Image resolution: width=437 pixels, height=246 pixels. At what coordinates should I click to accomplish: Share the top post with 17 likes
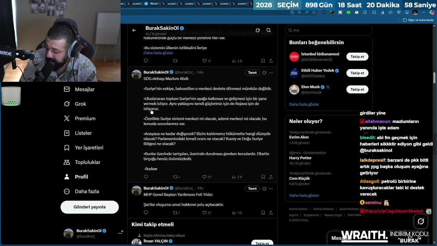271,61
